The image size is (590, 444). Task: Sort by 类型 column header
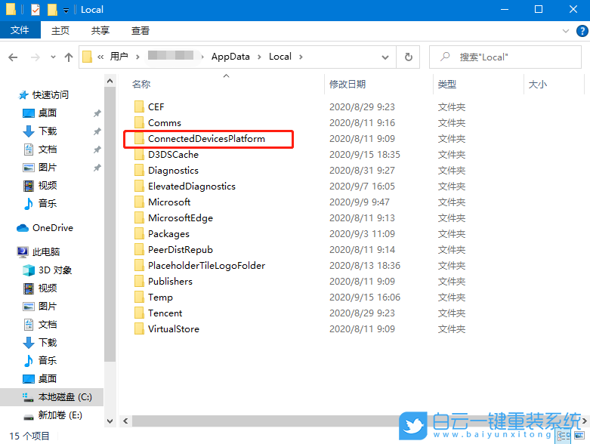[x=447, y=85]
